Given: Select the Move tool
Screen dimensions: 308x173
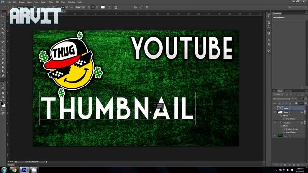Looking at the screenshot, I should pos(3,16).
